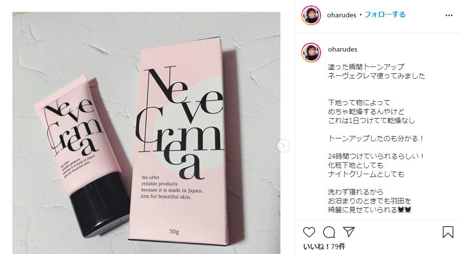Click caption line ネーヴェクレマ使ってみました
This screenshot has height=254, width=460.
(x=377, y=76)
